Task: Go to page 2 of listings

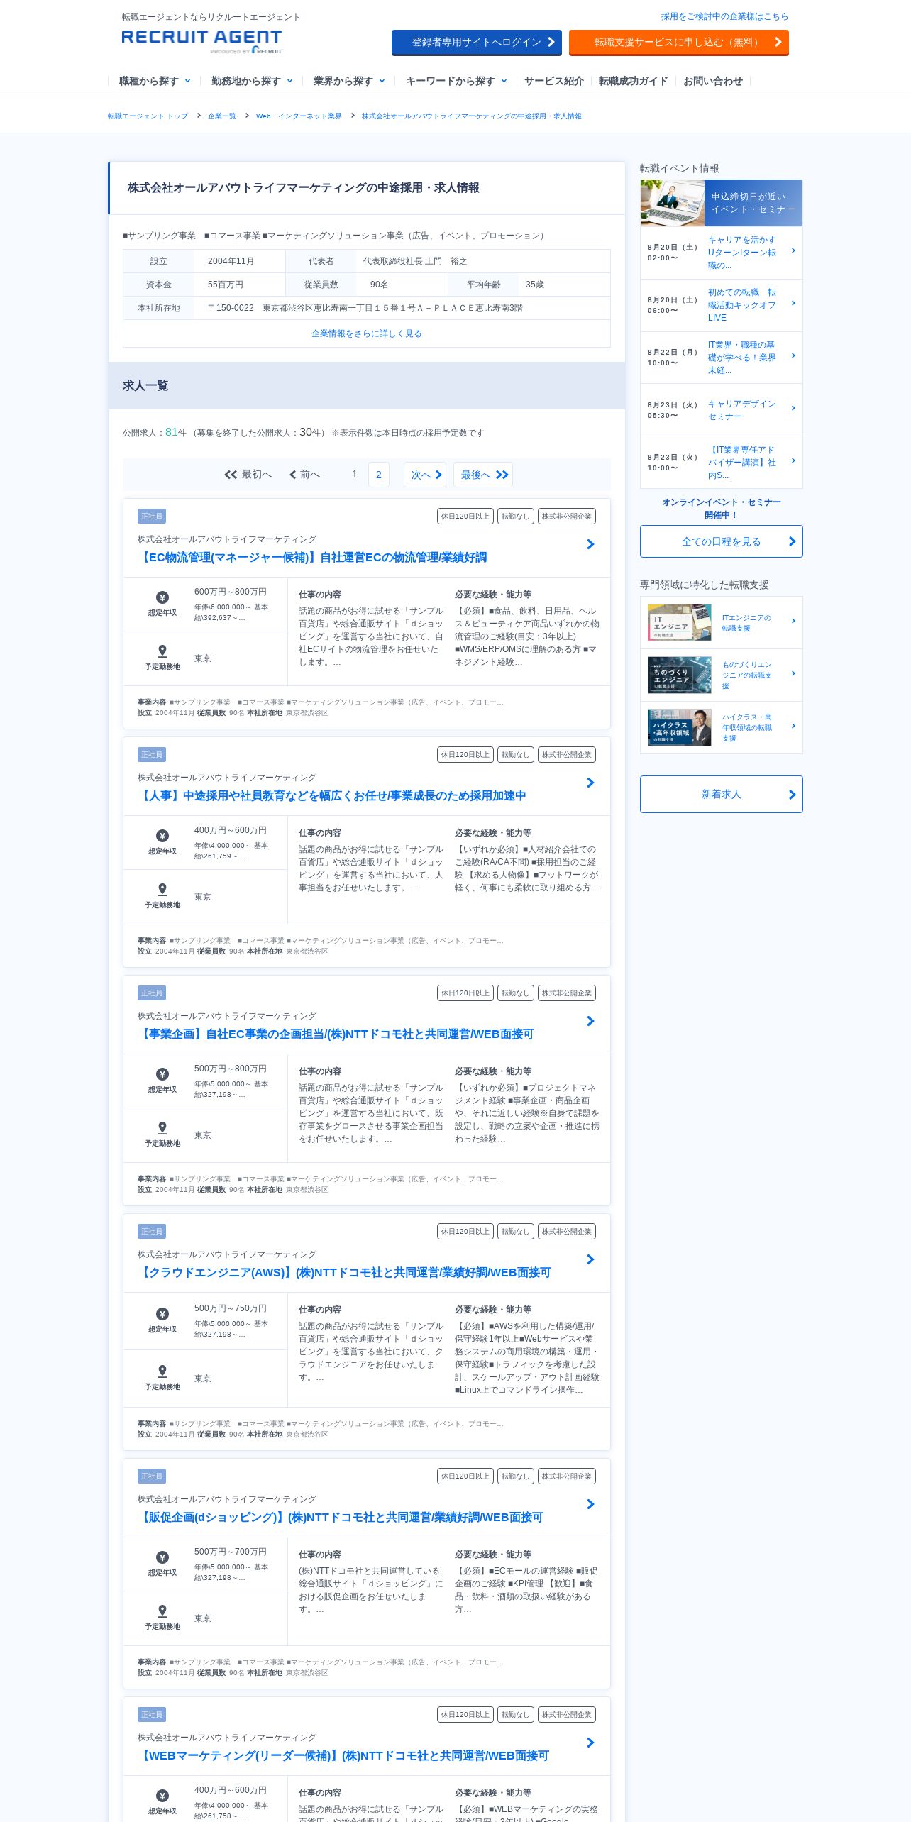Action: tap(379, 475)
